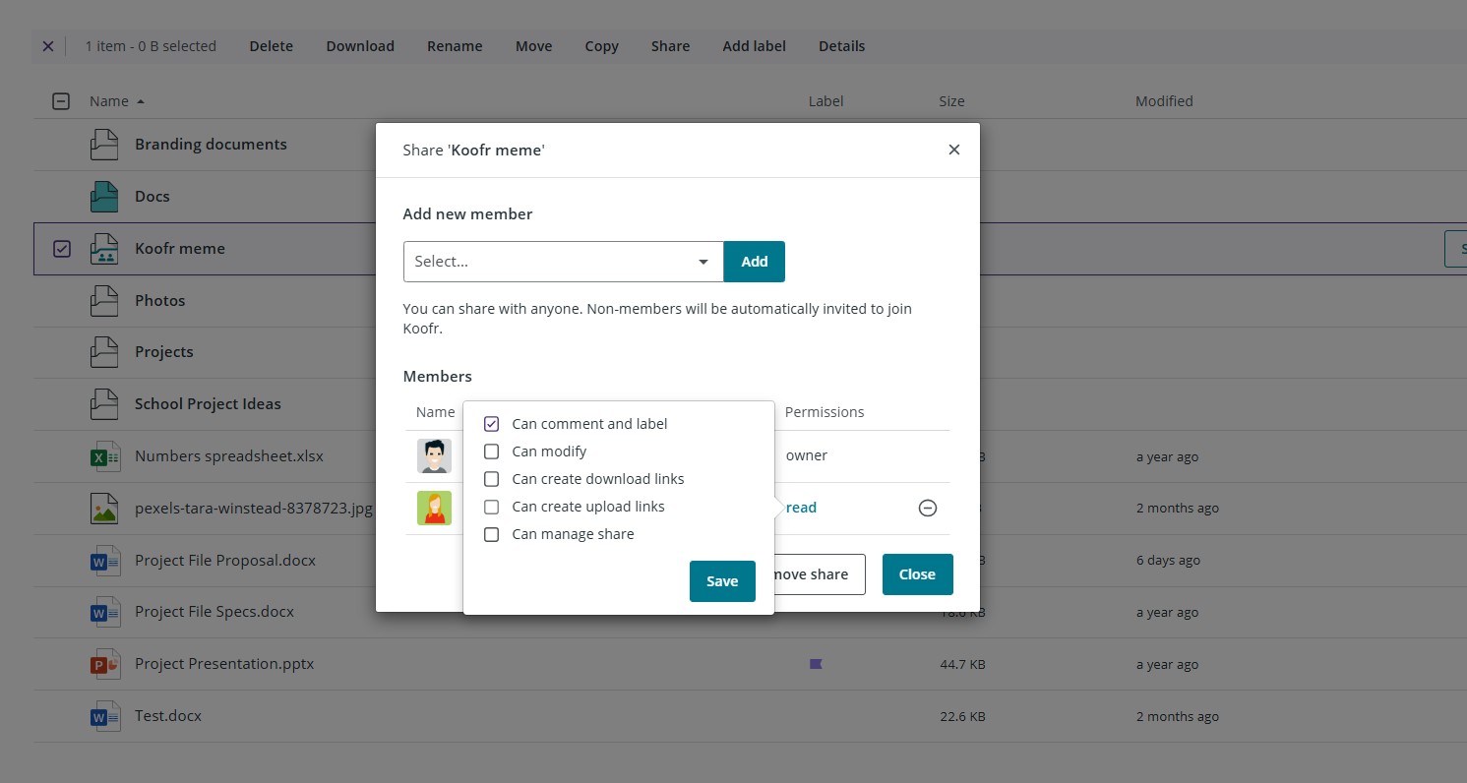Open the Photos folder icon
The width and height of the screenshot is (1467, 783).
[x=104, y=301]
